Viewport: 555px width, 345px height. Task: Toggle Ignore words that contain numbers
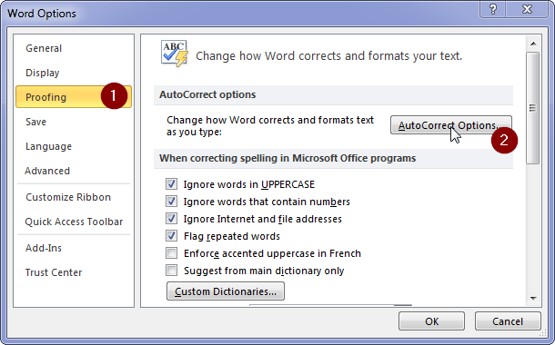pyautogui.click(x=172, y=202)
